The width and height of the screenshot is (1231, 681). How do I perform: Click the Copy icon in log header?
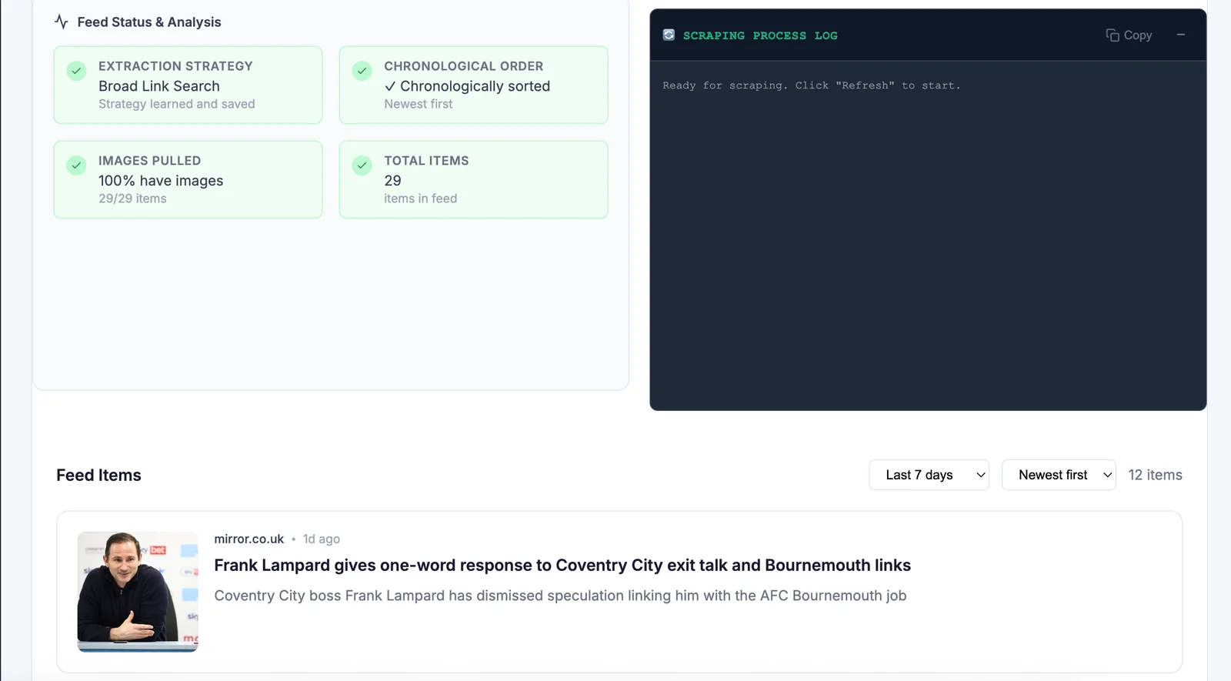1112,35
